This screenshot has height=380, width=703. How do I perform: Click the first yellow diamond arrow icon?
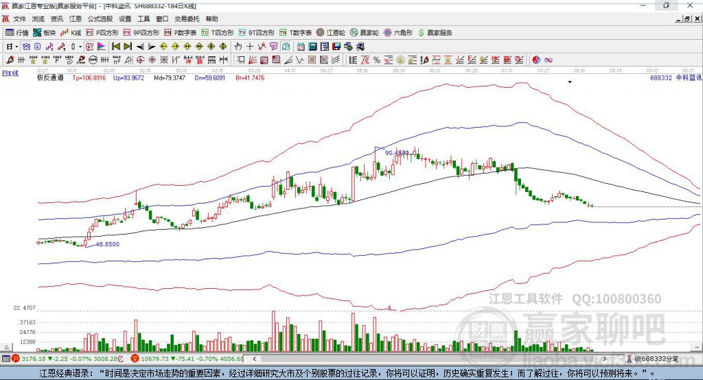coord(163,47)
